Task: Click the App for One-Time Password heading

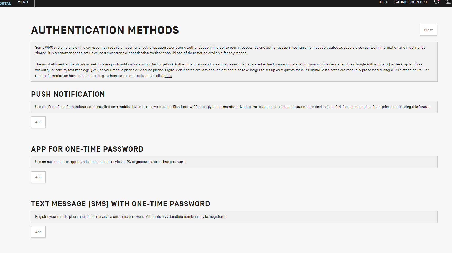Action: coord(87,149)
